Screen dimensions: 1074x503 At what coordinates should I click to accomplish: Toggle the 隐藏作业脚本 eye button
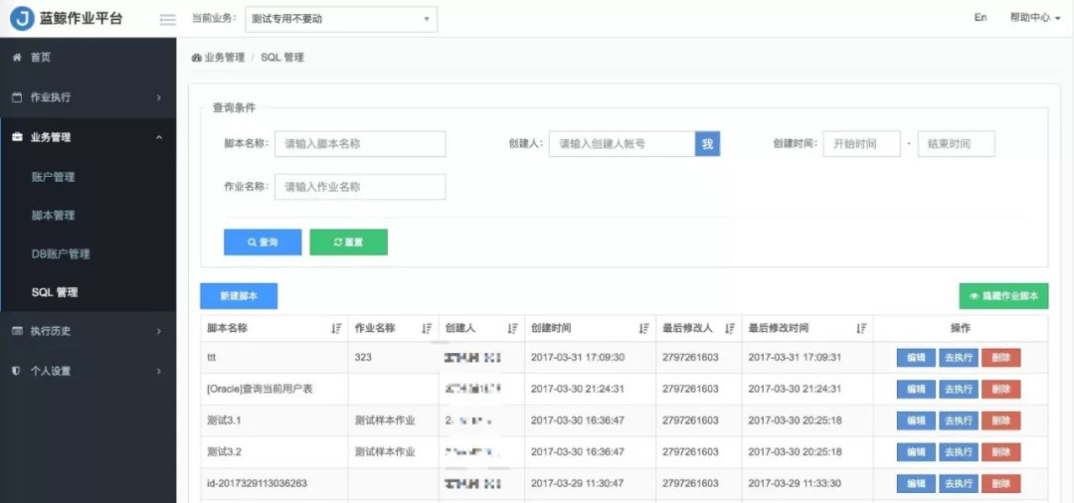coord(1003,296)
